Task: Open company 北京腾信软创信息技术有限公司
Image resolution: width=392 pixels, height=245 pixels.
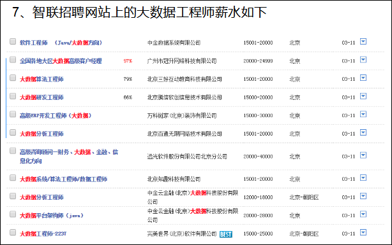Action: tap(185, 97)
